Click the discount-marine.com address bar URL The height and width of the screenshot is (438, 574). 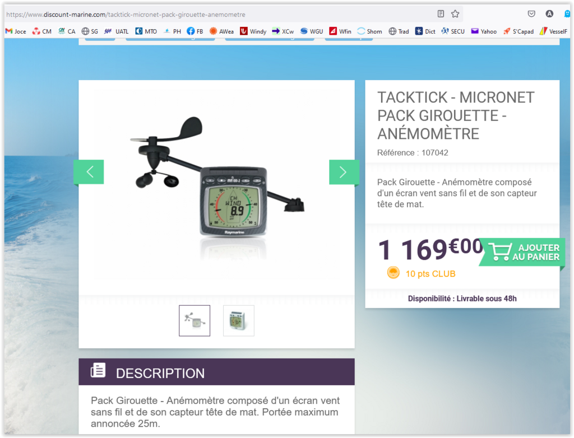(x=126, y=15)
